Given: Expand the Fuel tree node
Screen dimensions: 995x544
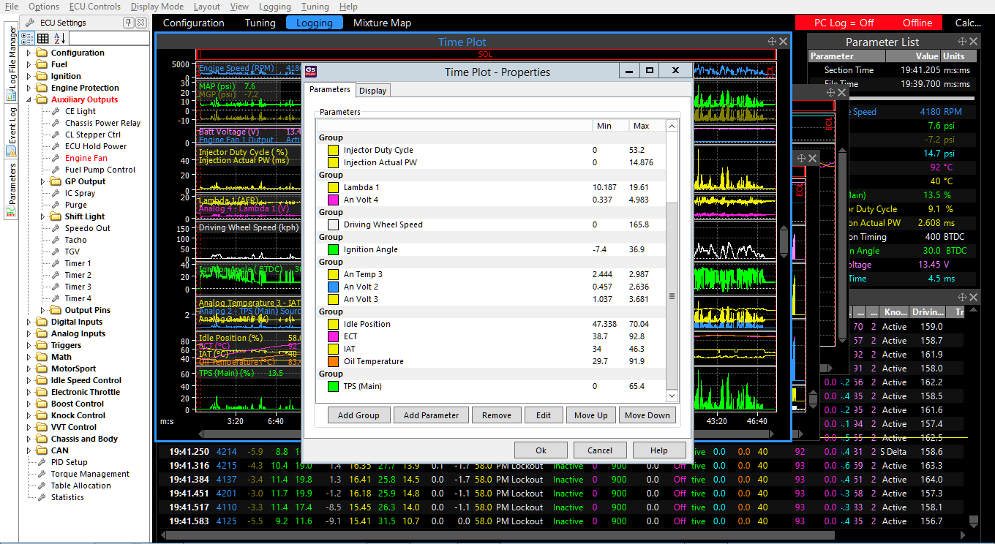Looking at the screenshot, I should pyautogui.click(x=29, y=64).
